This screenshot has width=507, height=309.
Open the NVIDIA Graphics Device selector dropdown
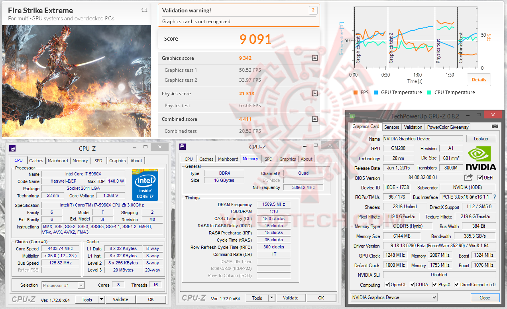(x=394, y=297)
